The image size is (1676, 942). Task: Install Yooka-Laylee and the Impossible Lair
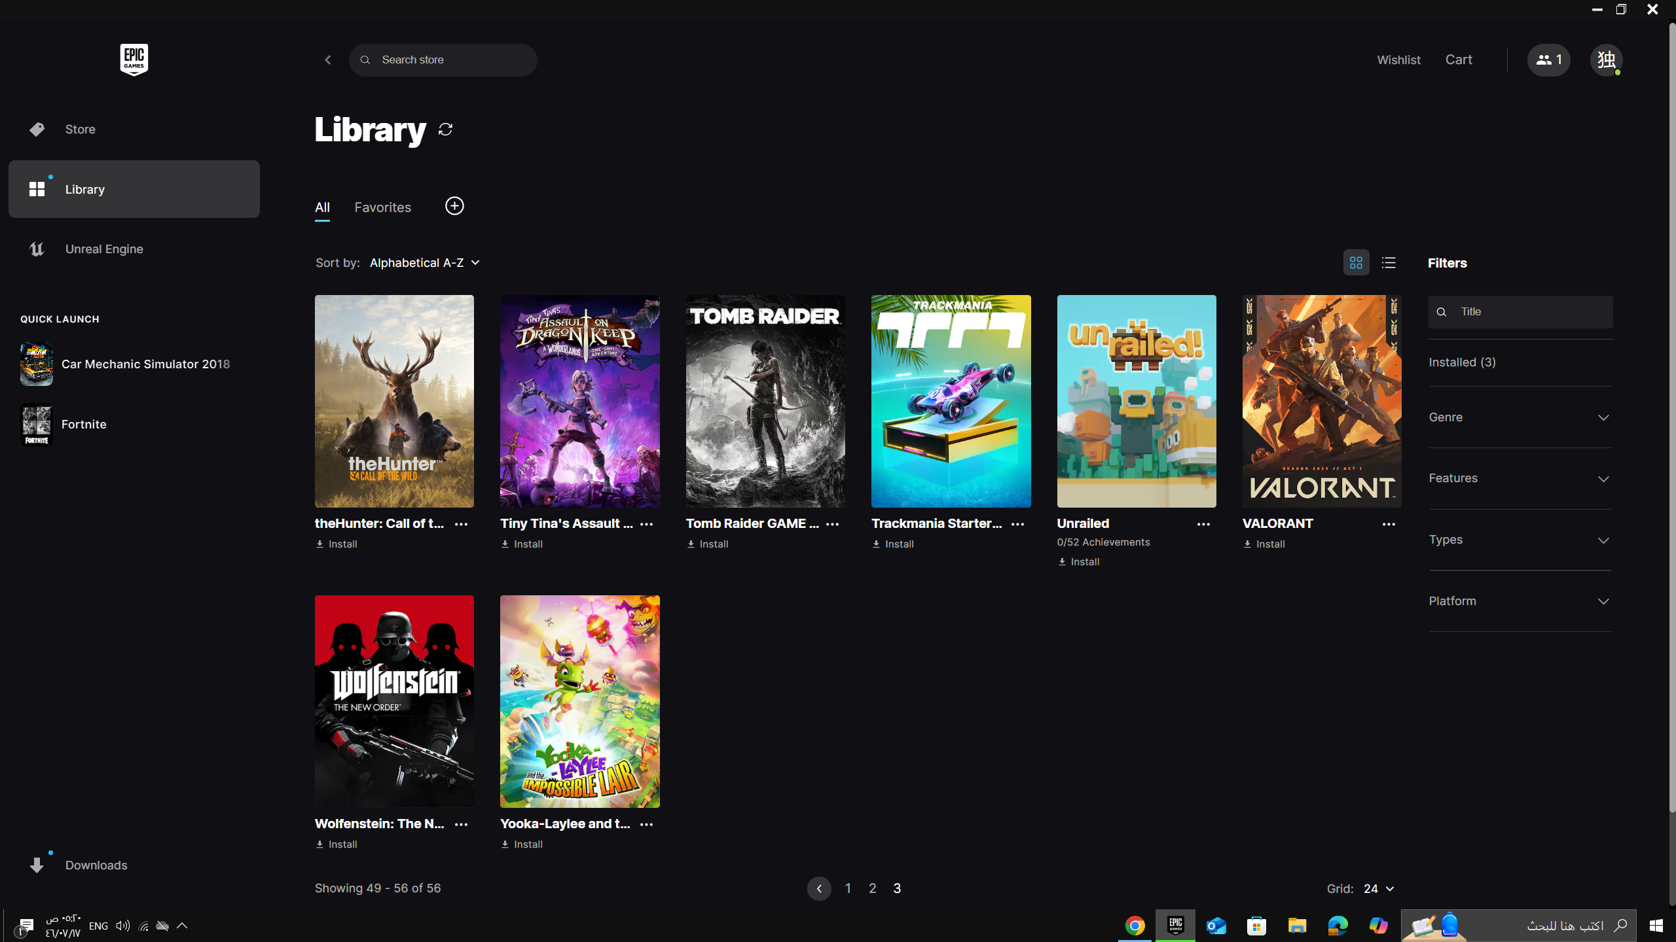pyautogui.click(x=522, y=845)
